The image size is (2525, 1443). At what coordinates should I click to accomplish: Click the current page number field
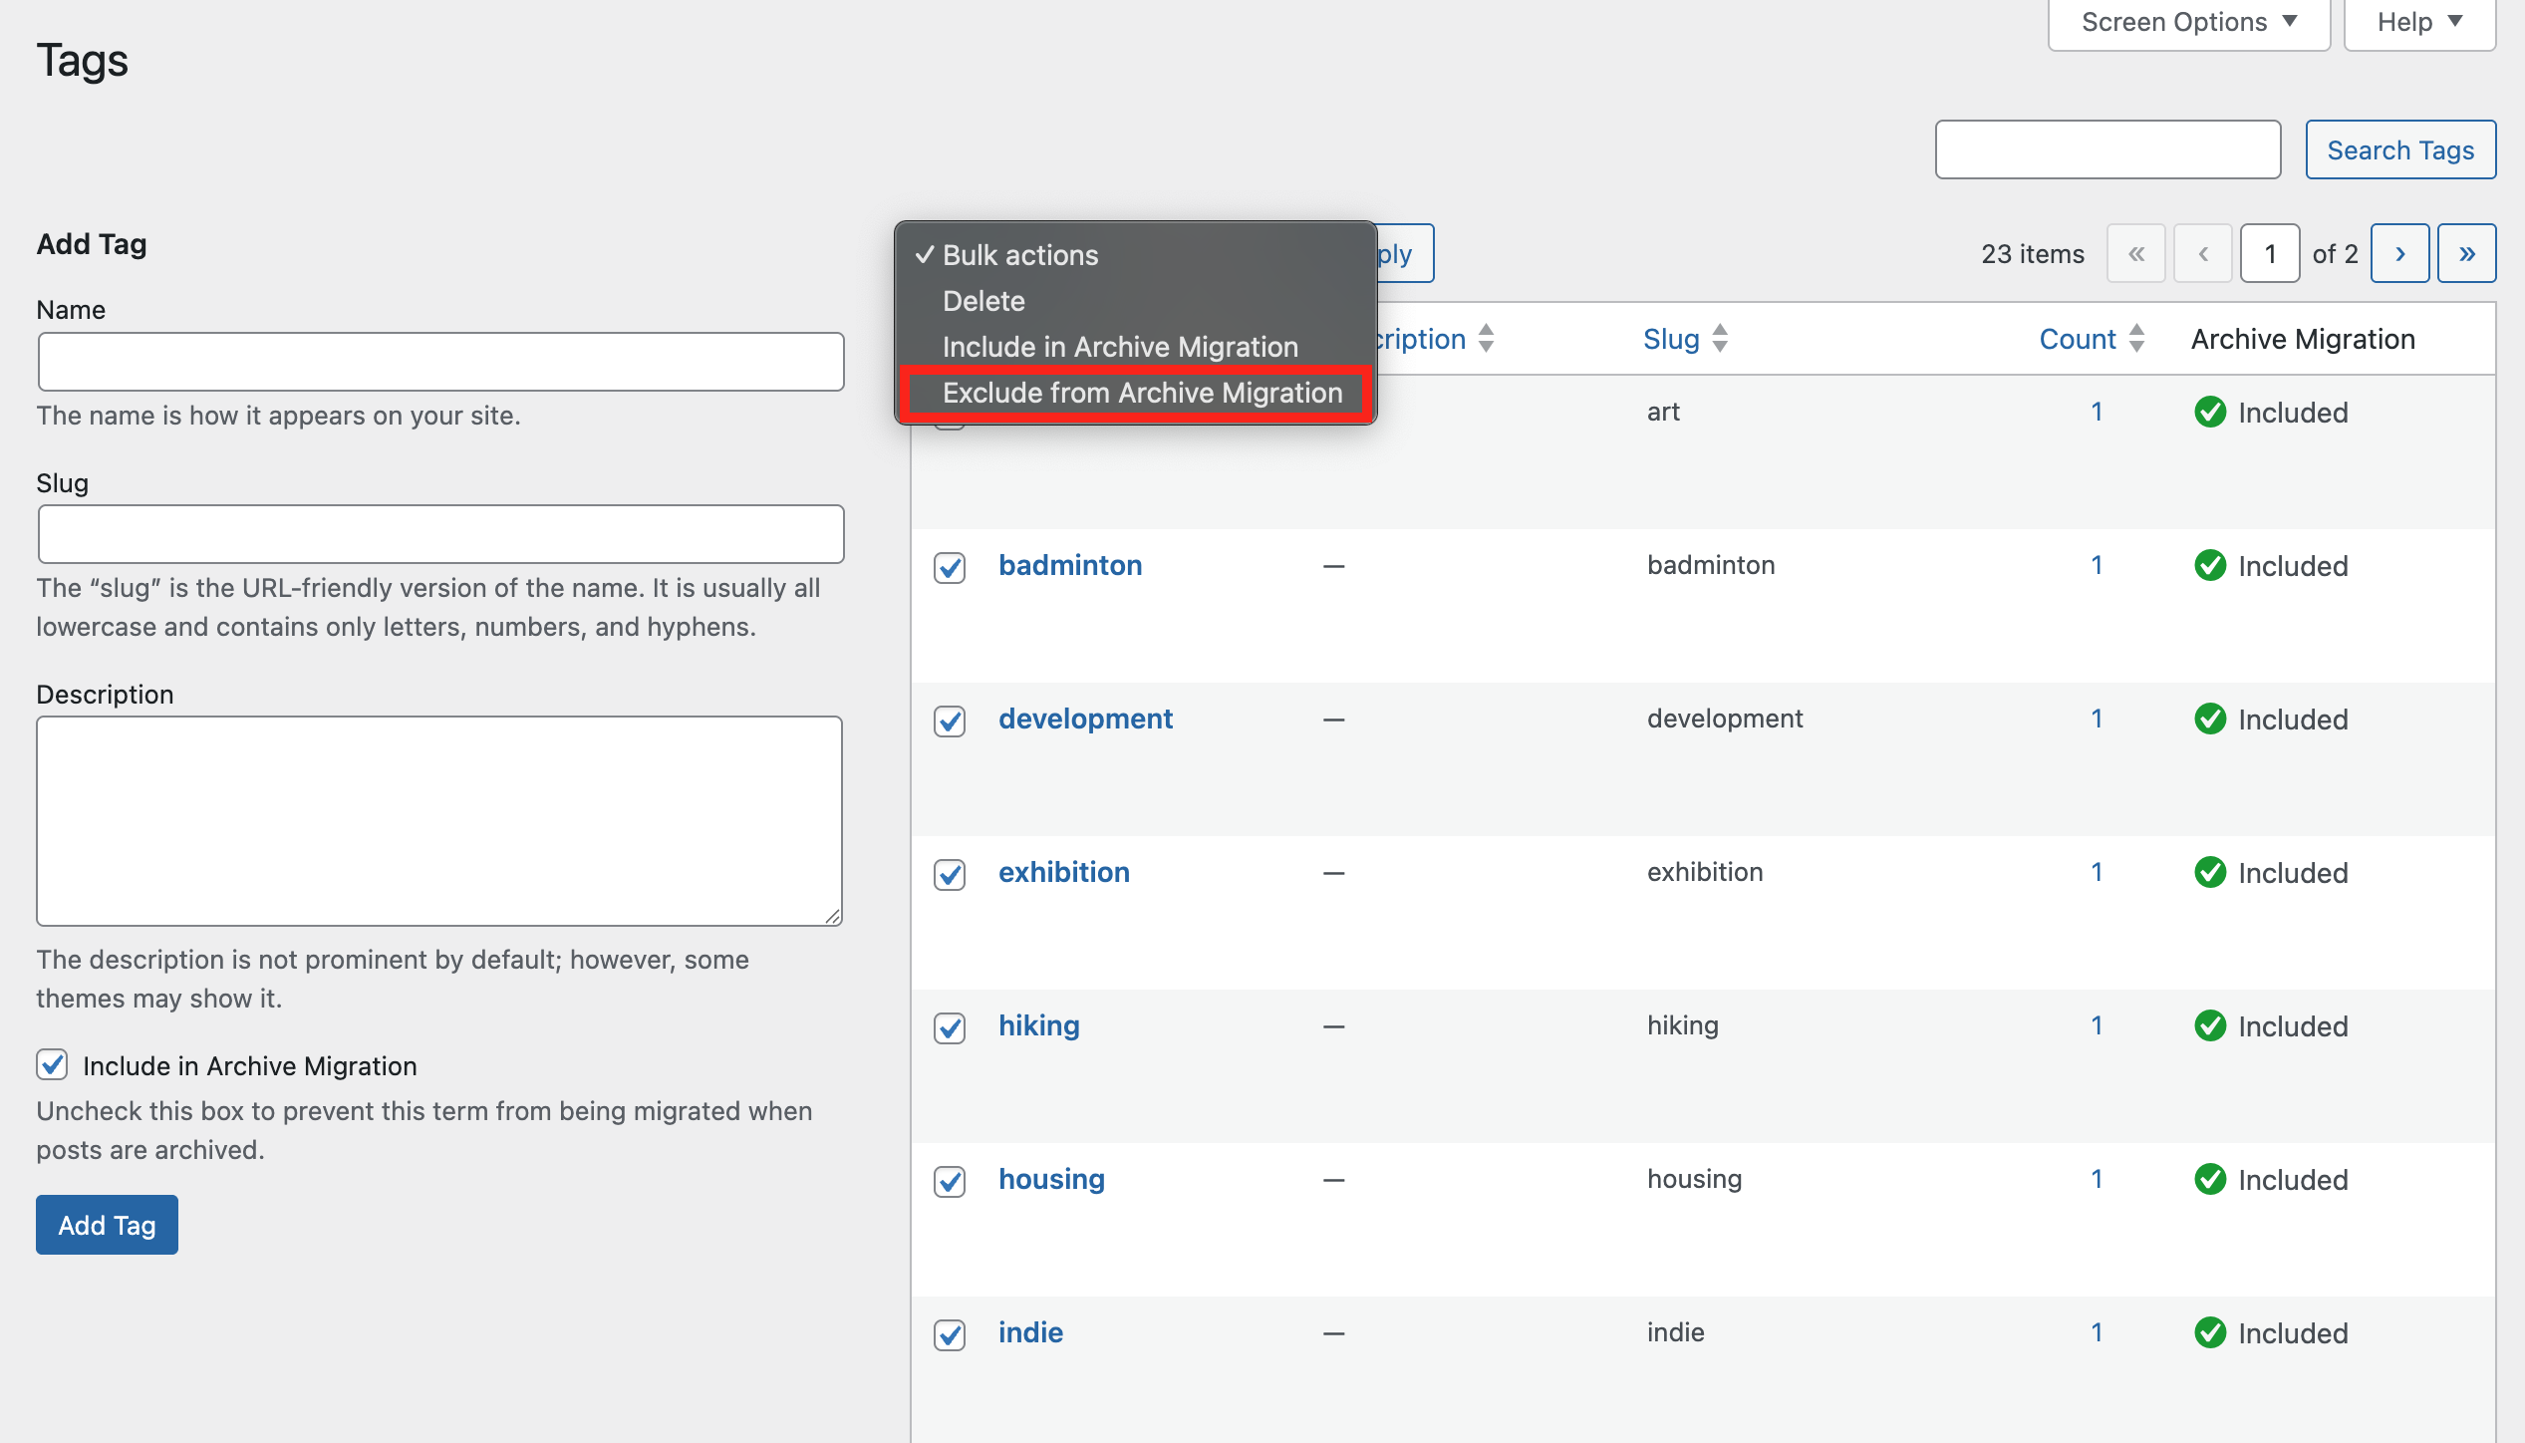pos(2269,252)
